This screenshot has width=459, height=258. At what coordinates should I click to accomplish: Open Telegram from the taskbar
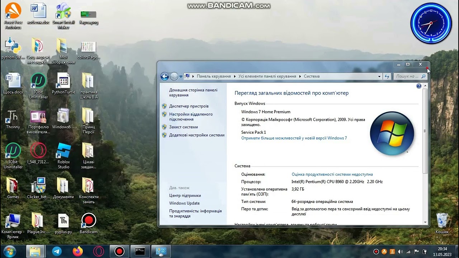[57, 251]
